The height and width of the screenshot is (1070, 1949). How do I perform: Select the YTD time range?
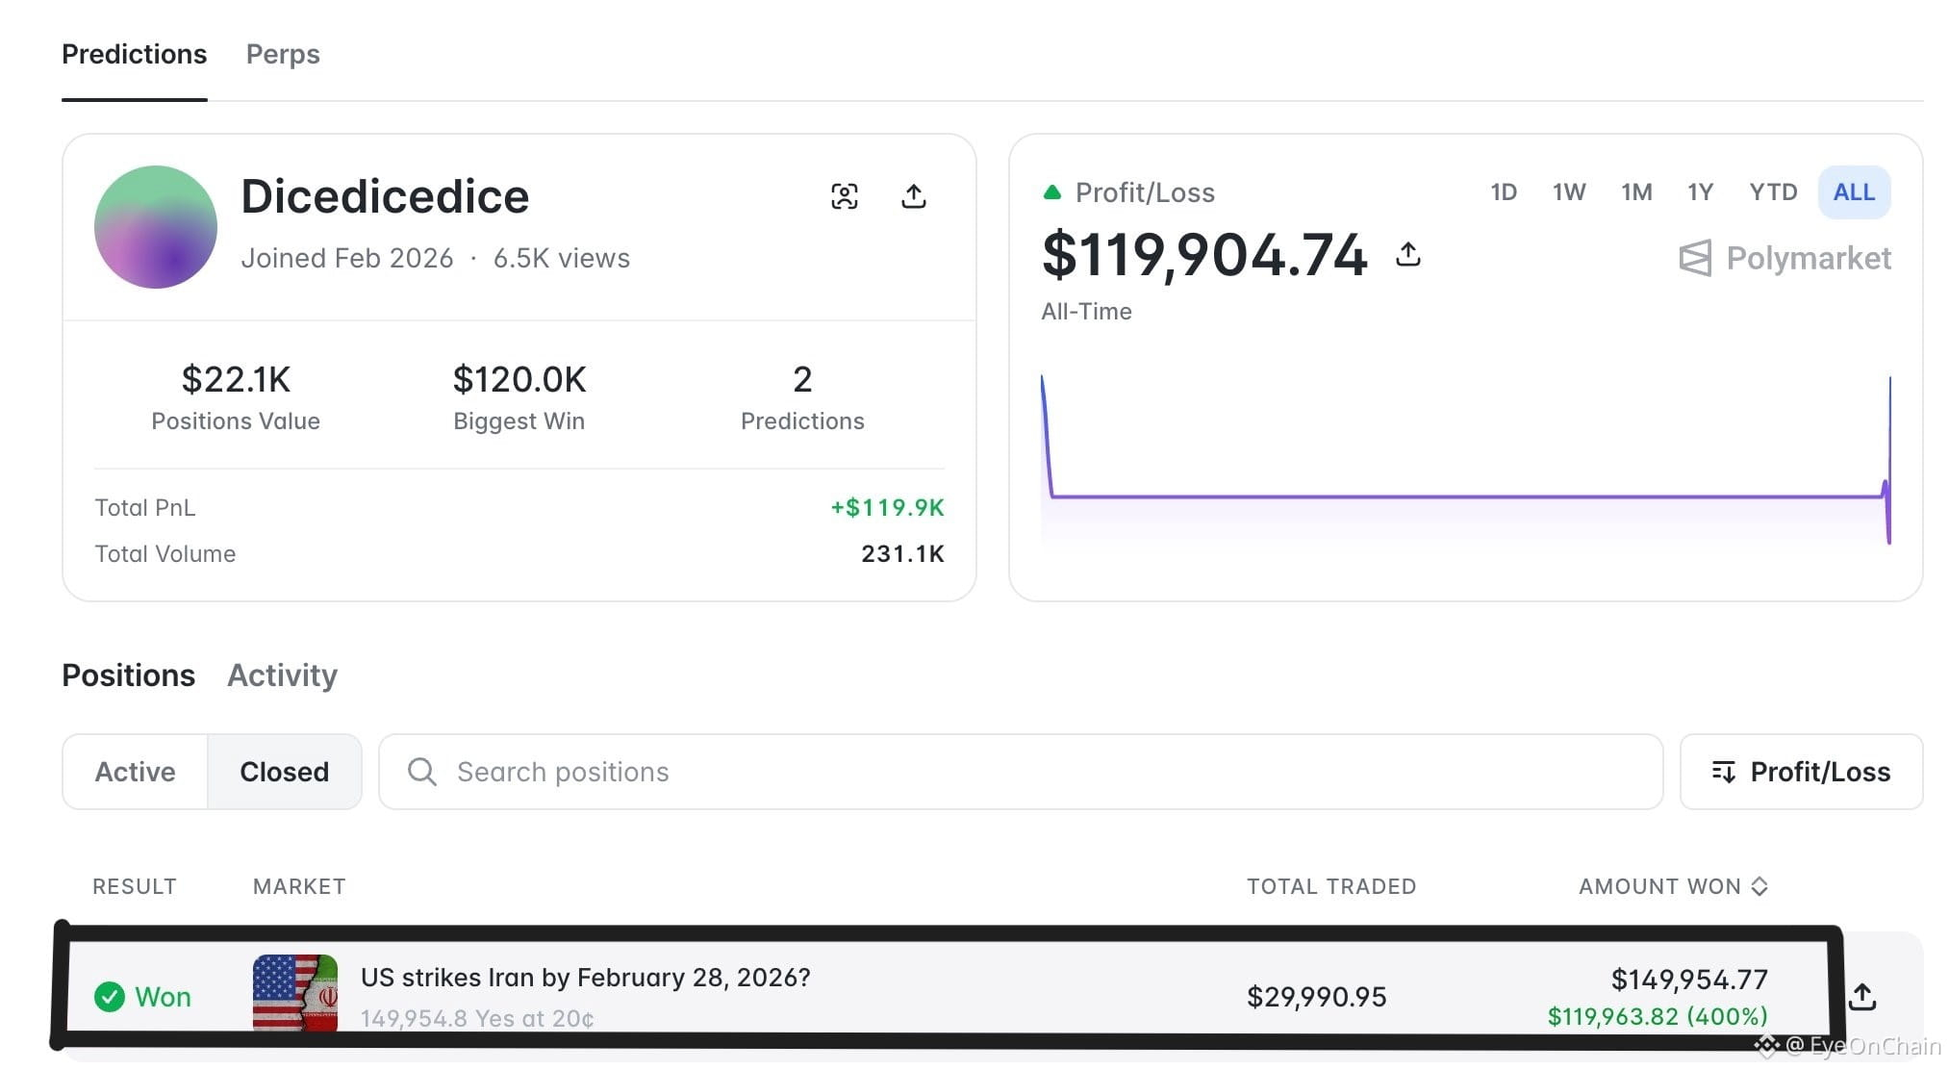pos(1773,192)
